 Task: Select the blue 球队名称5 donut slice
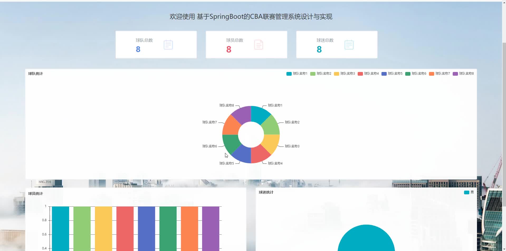pyautogui.click(x=243, y=154)
